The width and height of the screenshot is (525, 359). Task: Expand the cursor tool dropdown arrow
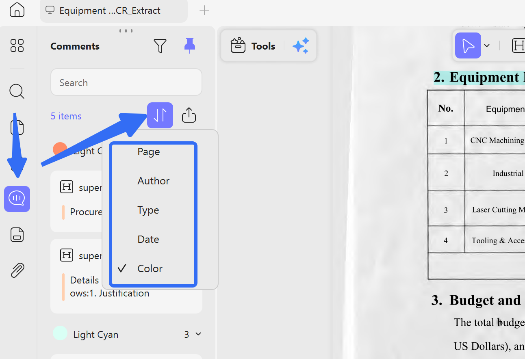tap(487, 45)
